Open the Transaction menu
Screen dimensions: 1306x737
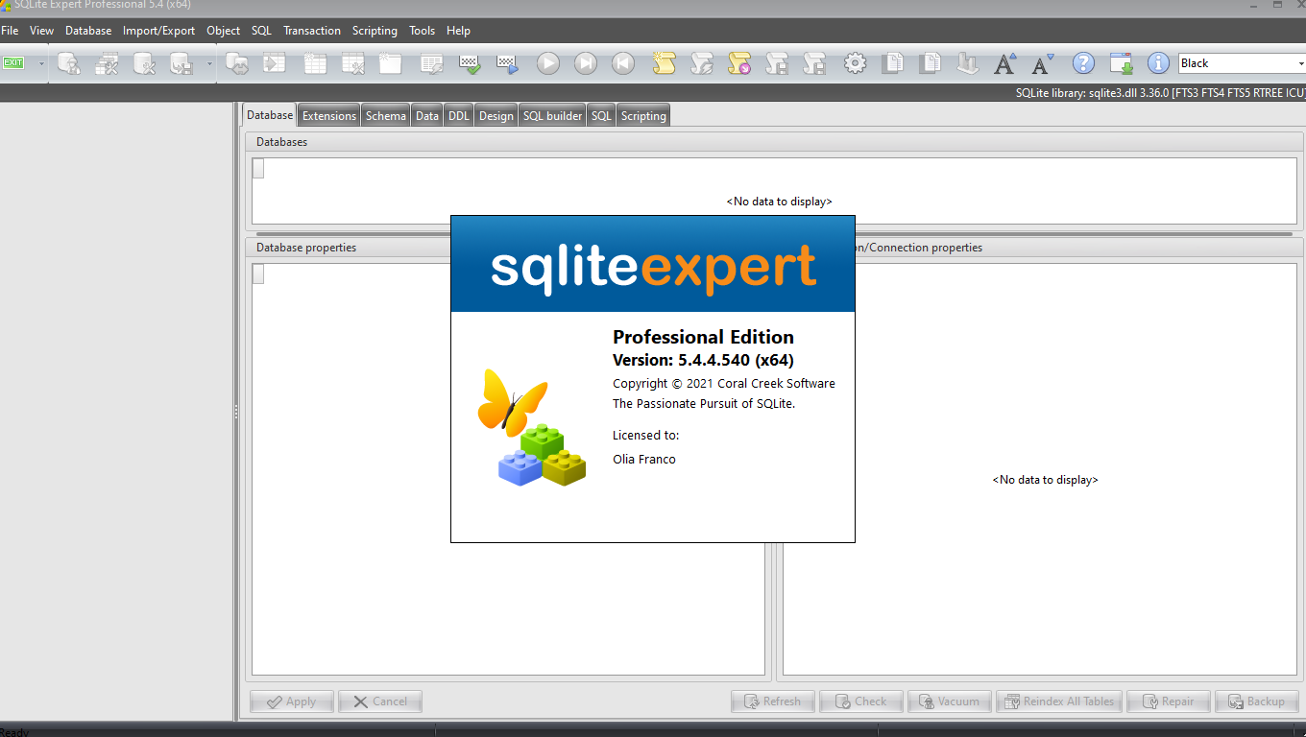pyautogui.click(x=312, y=31)
